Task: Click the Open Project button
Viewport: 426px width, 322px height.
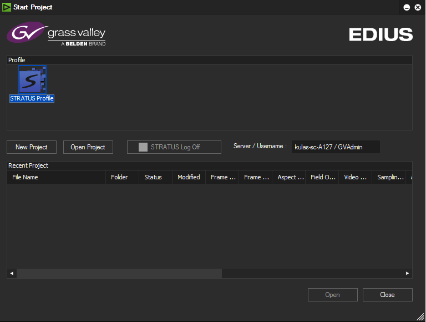Action: (88, 147)
